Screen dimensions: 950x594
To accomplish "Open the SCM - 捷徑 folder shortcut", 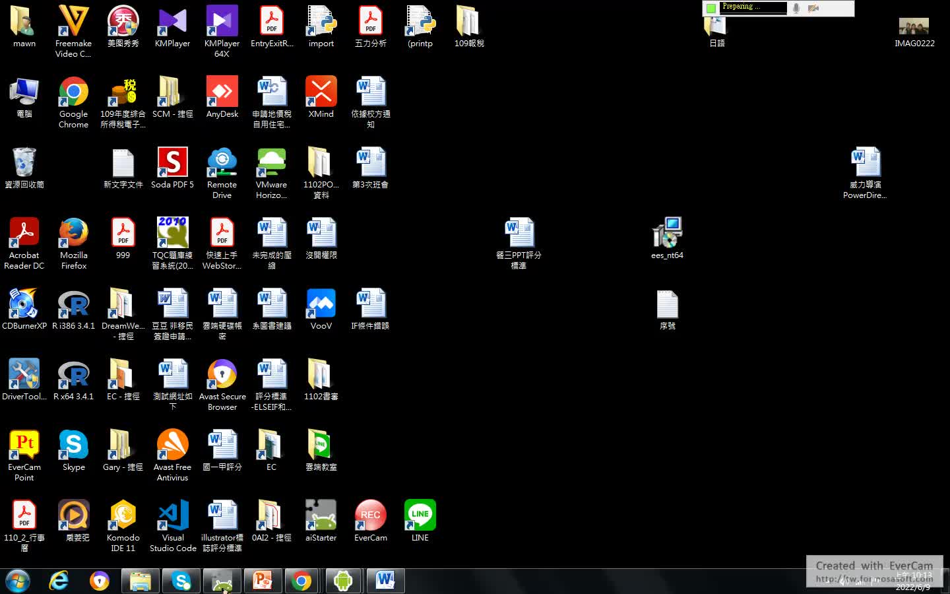I will [x=172, y=97].
